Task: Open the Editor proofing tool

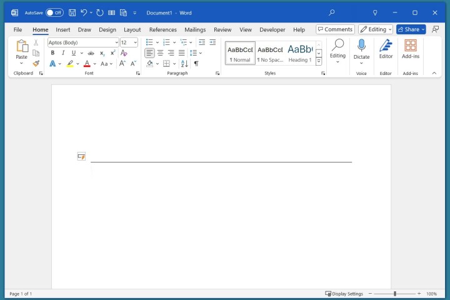Action: [x=386, y=49]
